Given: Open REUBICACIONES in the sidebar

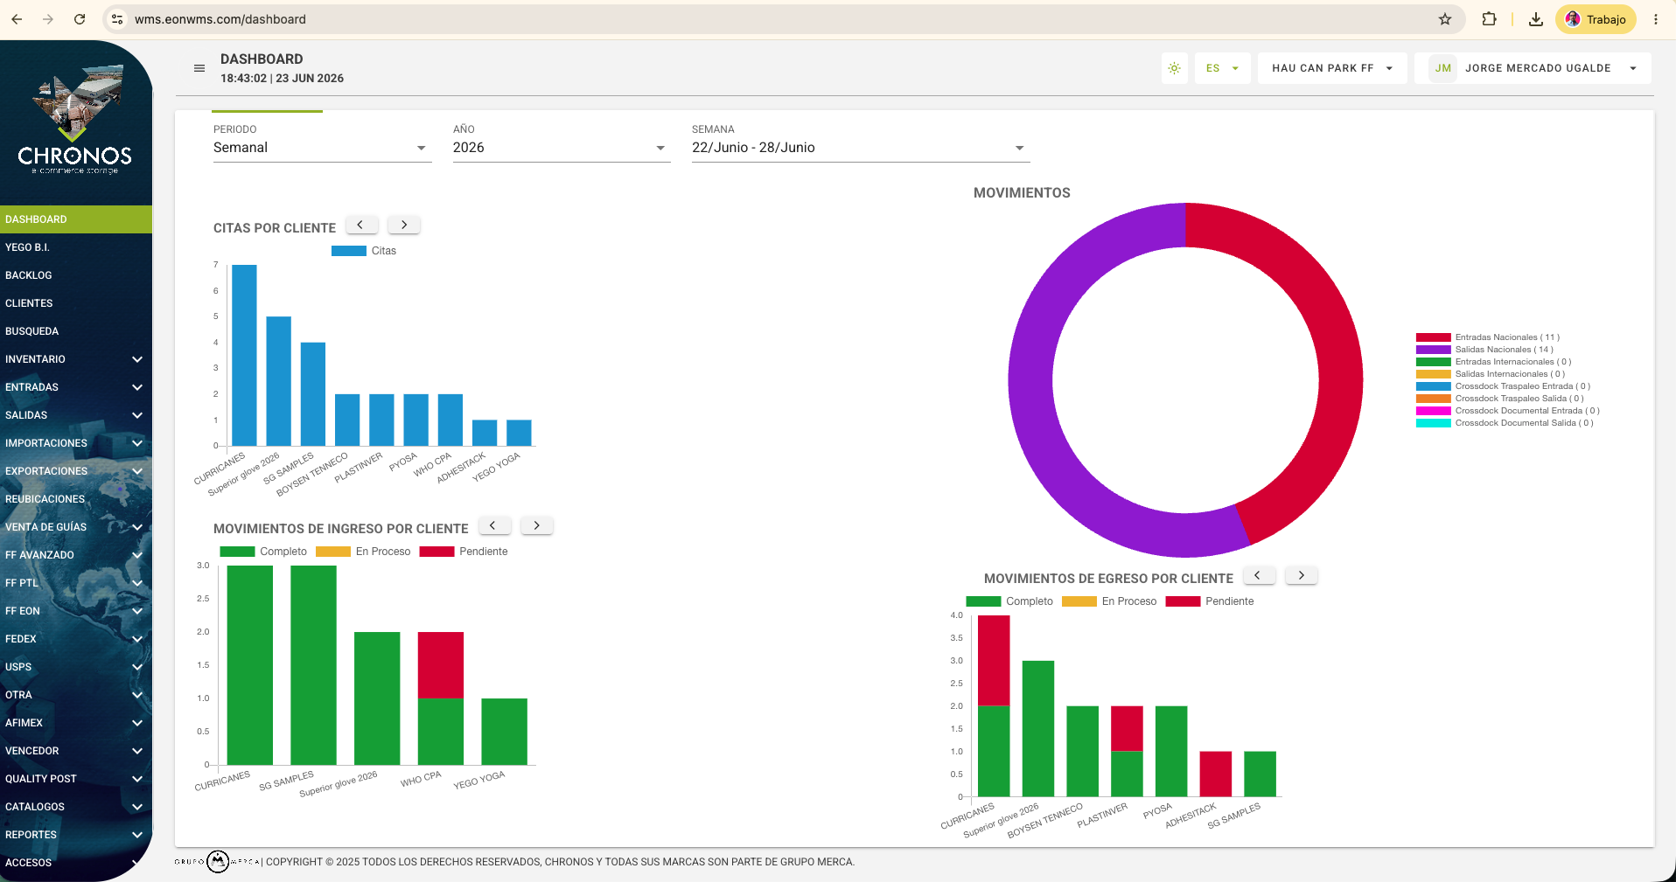Looking at the screenshot, I should coord(76,499).
